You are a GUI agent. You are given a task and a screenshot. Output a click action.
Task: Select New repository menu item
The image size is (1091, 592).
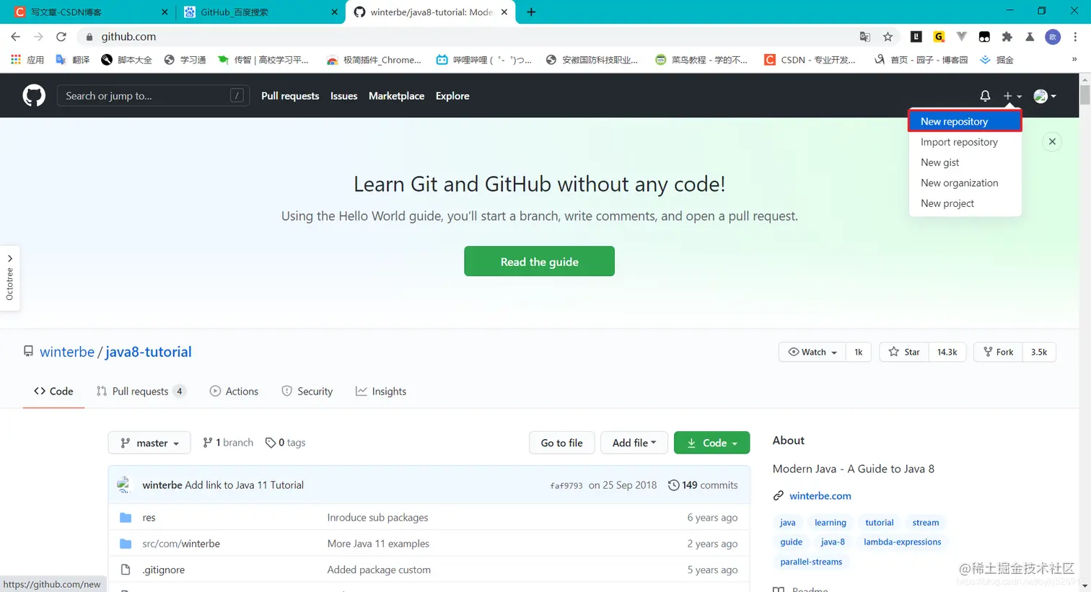pos(965,121)
